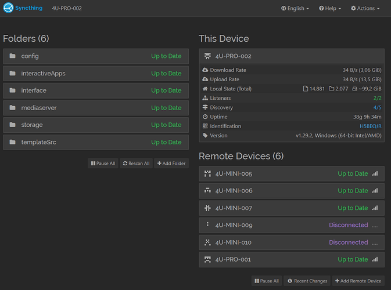Click the Uptime value 38g 9h 34m
The height and width of the screenshot is (290, 391).
[x=367, y=117]
